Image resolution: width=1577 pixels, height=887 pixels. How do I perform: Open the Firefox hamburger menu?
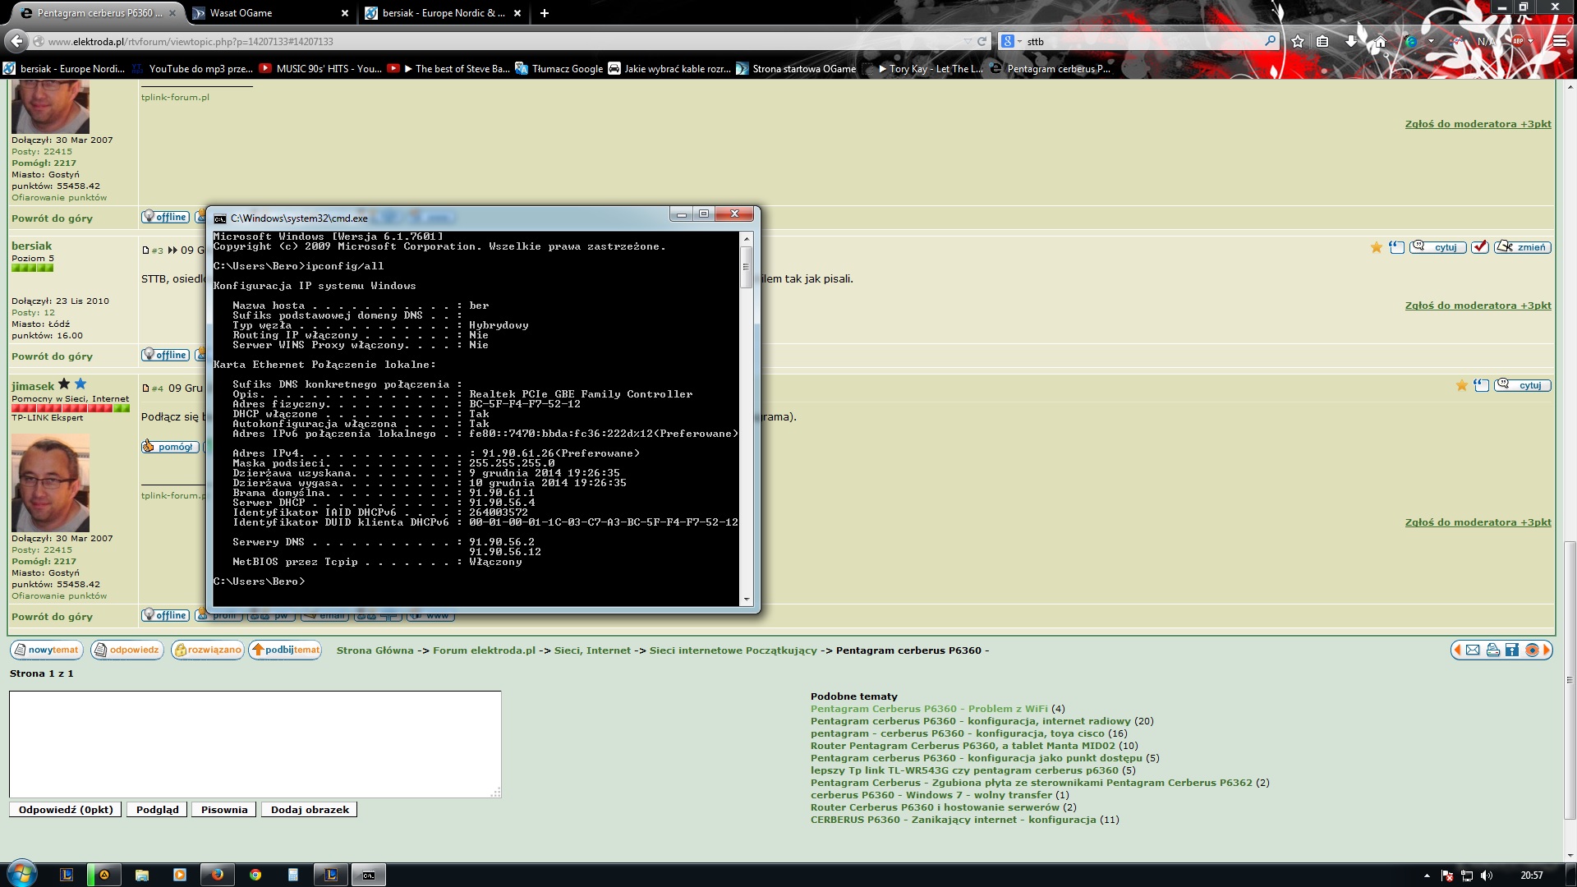click(x=1561, y=41)
